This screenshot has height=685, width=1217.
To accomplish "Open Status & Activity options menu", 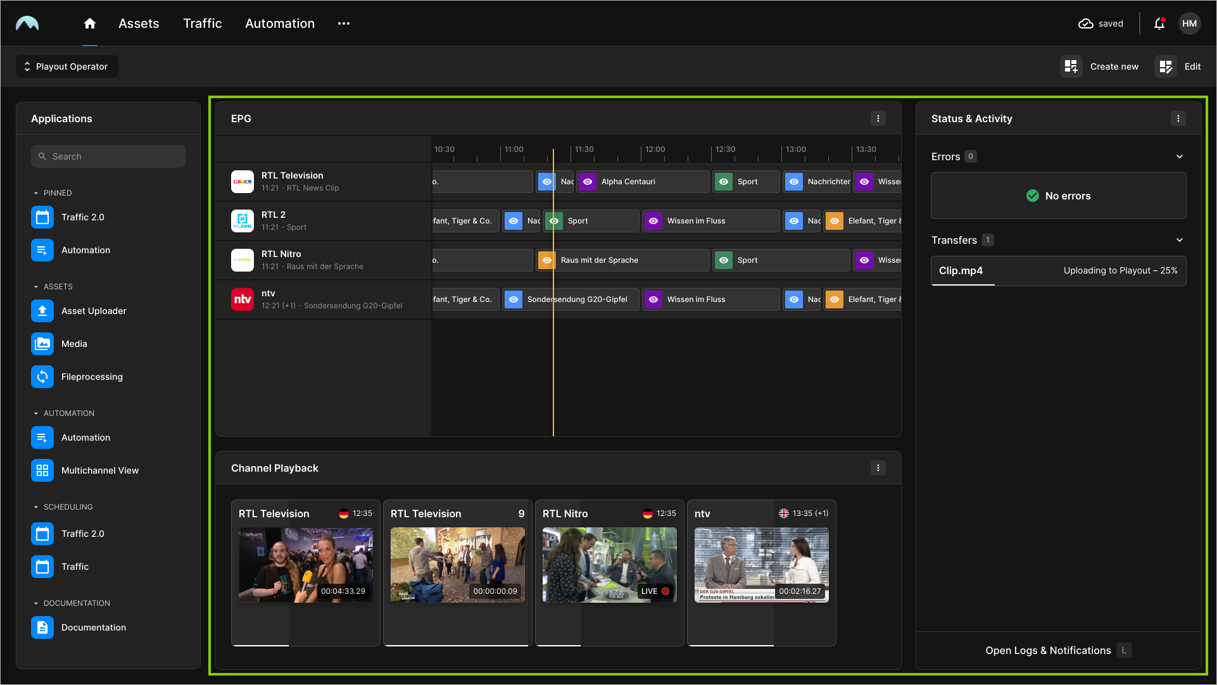I will 1178,118.
